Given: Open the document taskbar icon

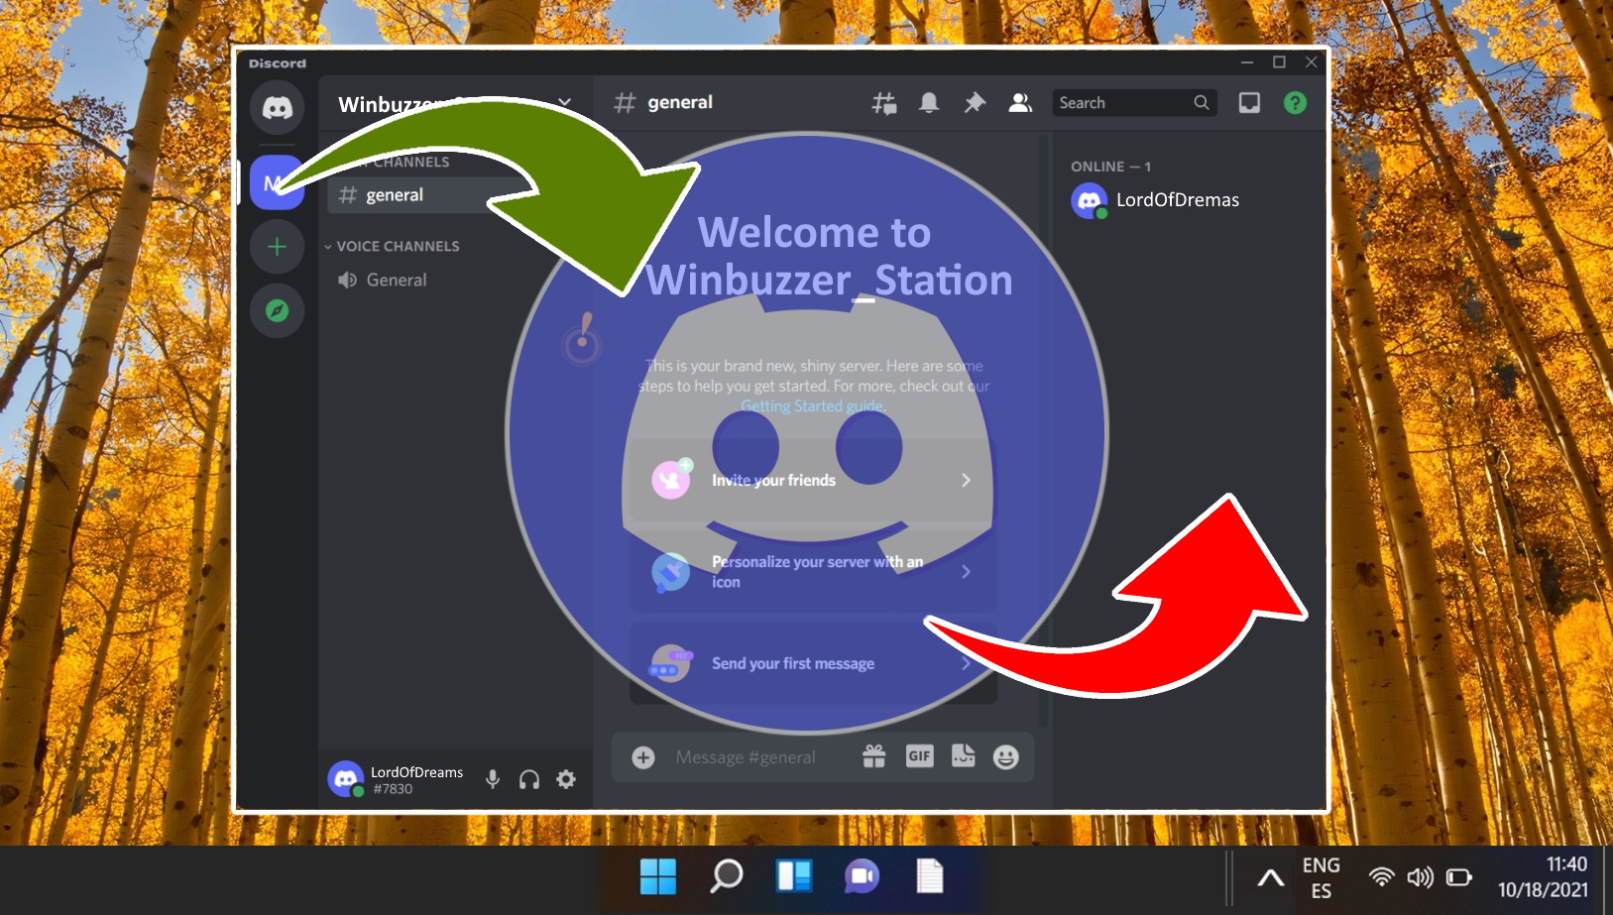Looking at the screenshot, I should tap(930, 876).
